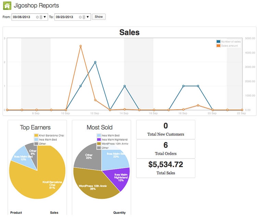Click the Other swatch in Top Earners legend
The image size is (257, 222).
click(x=36, y=144)
